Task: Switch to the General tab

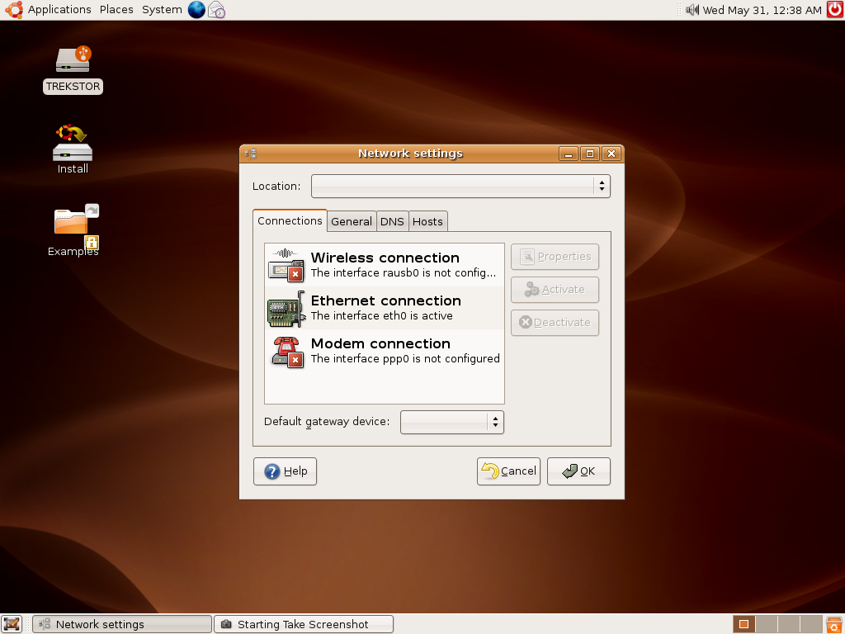Action: [x=352, y=221]
